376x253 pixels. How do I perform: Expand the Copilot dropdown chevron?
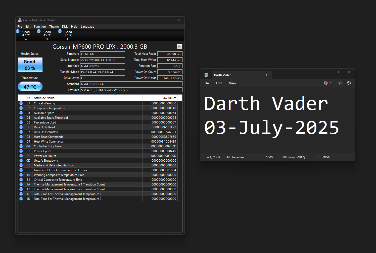pos(331,83)
